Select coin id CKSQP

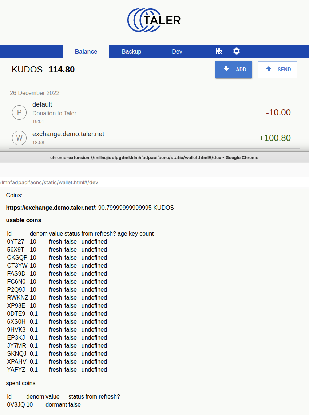point(17,257)
